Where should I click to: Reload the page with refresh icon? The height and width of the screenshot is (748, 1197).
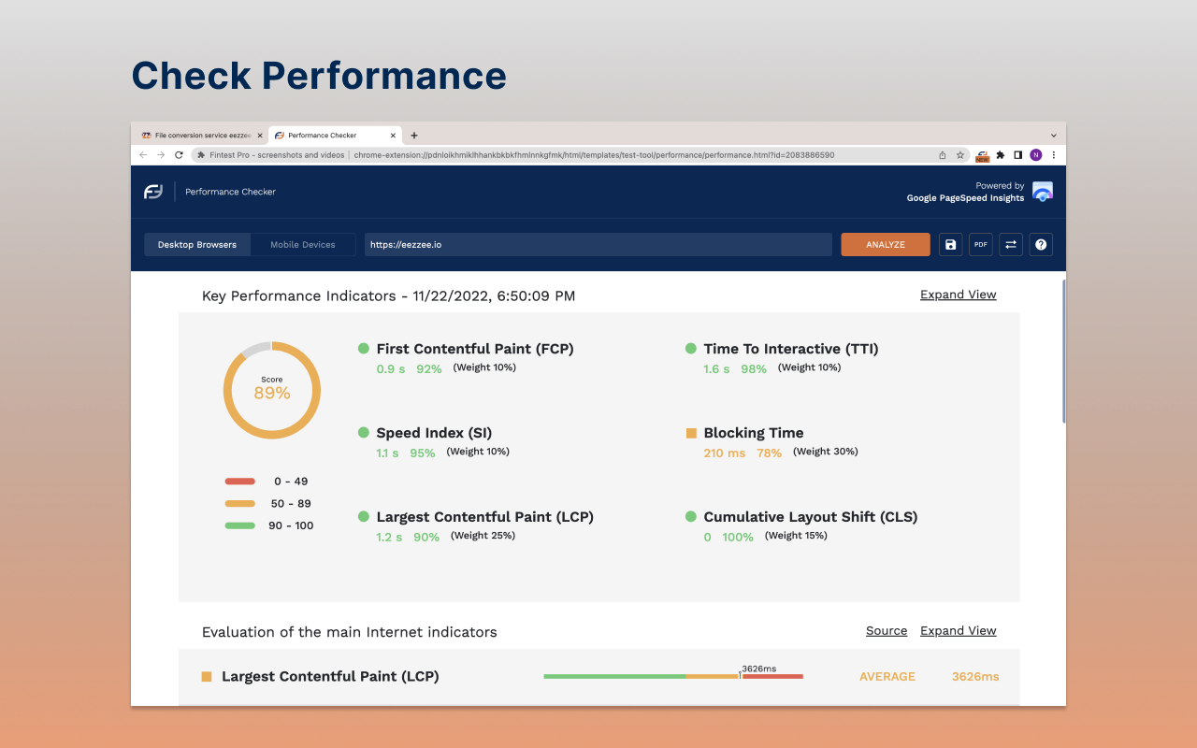click(179, 155)
